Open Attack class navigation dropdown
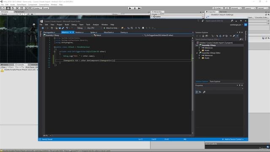This screenshot has width=270, height=152. (x=118, y=35)
